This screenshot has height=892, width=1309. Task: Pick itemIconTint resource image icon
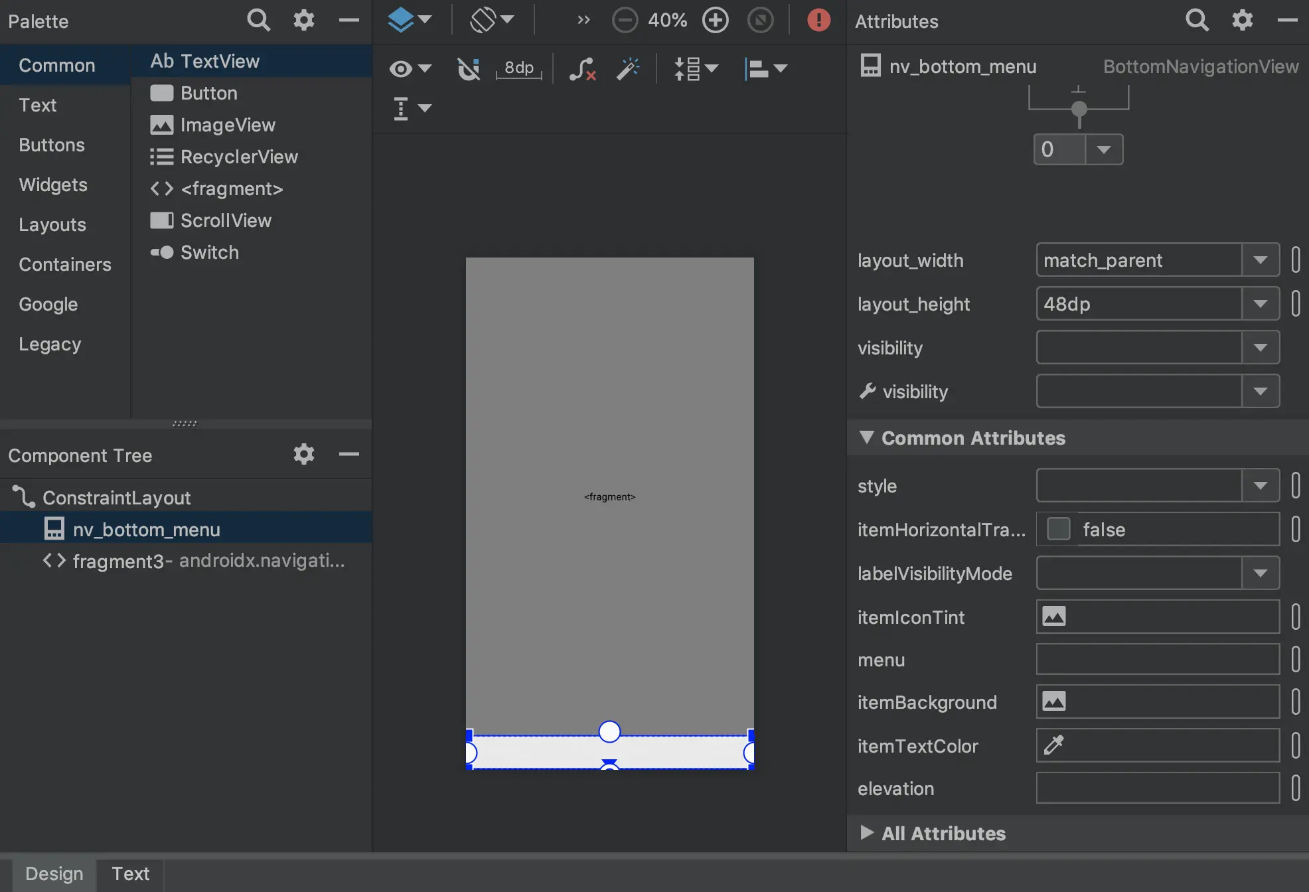[x=1054, y=617]
